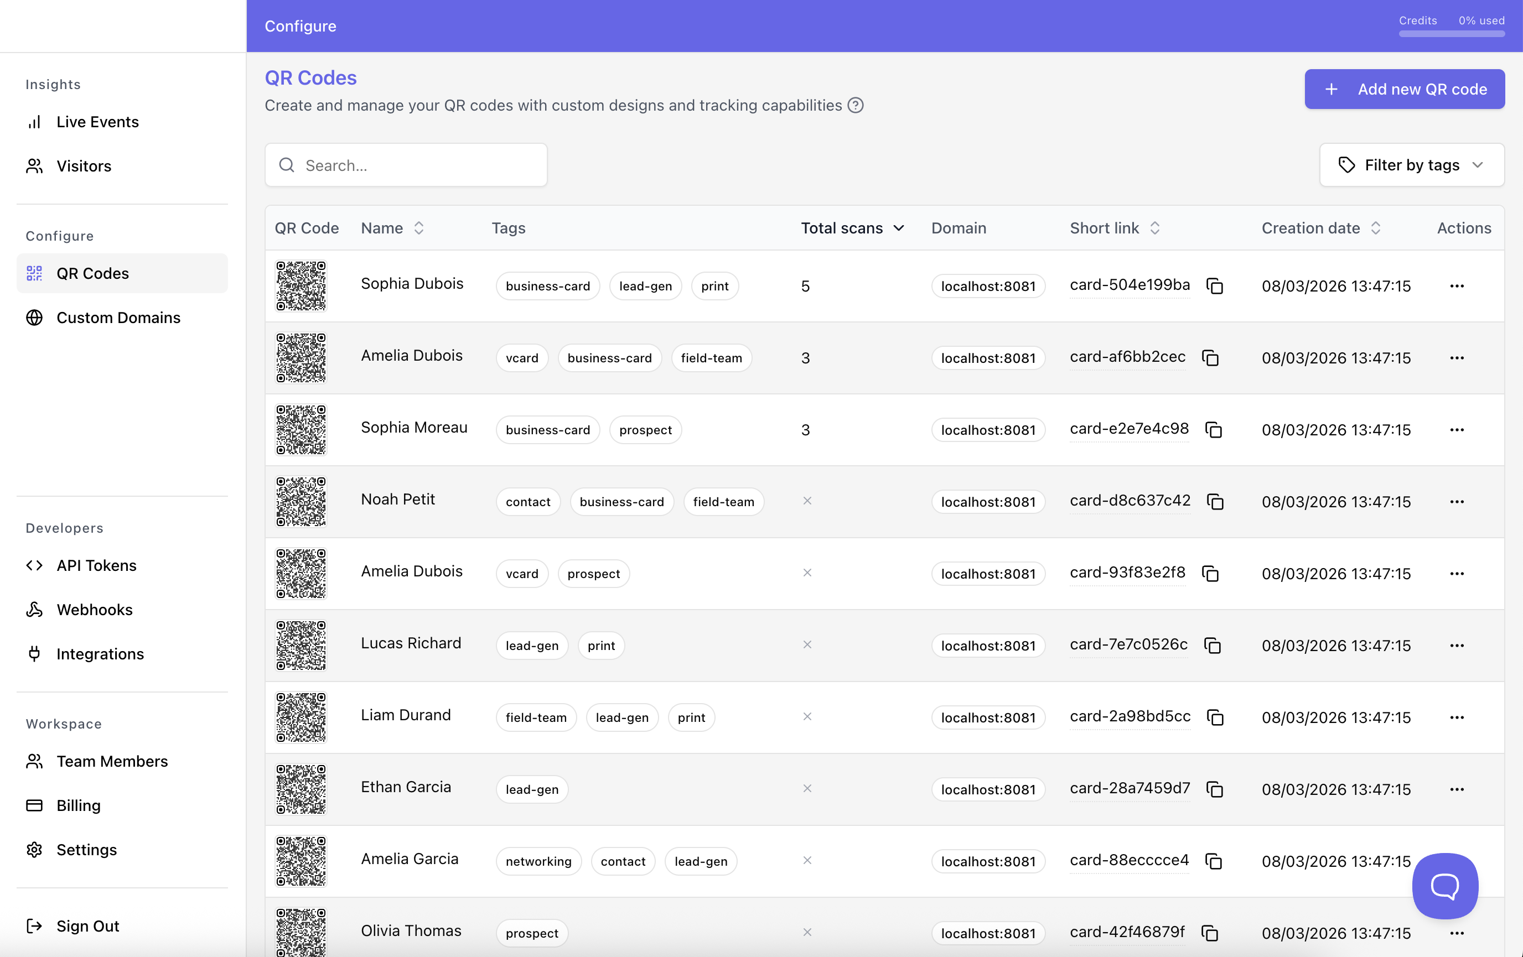Click the Webhooks icon
The height and width of the screenshot is (957, 1523).
(x=34, y=610)
